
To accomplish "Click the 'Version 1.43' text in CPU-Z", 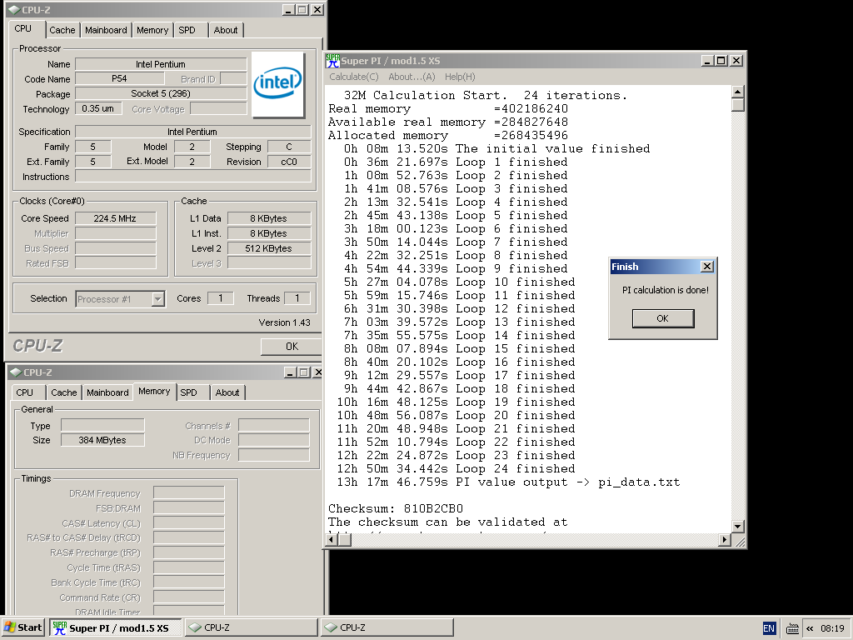I will 285,322.
